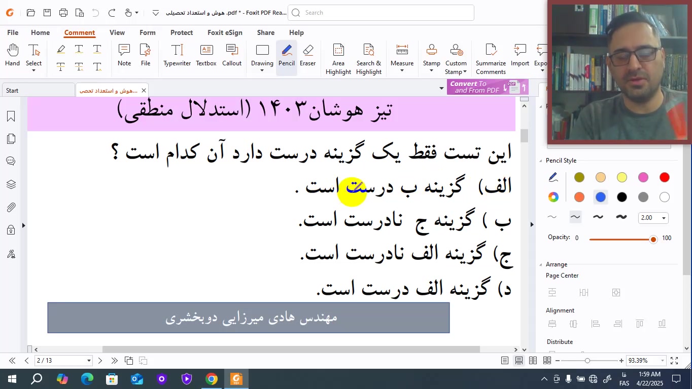Click the Convert To and From PDF banner
The image size is (692, 389).
488,87
